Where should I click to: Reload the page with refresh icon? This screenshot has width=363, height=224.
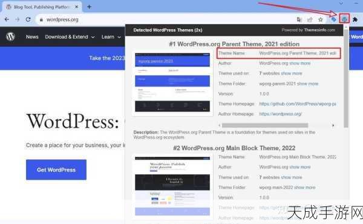pyautogui.click(x=28, y=19)
